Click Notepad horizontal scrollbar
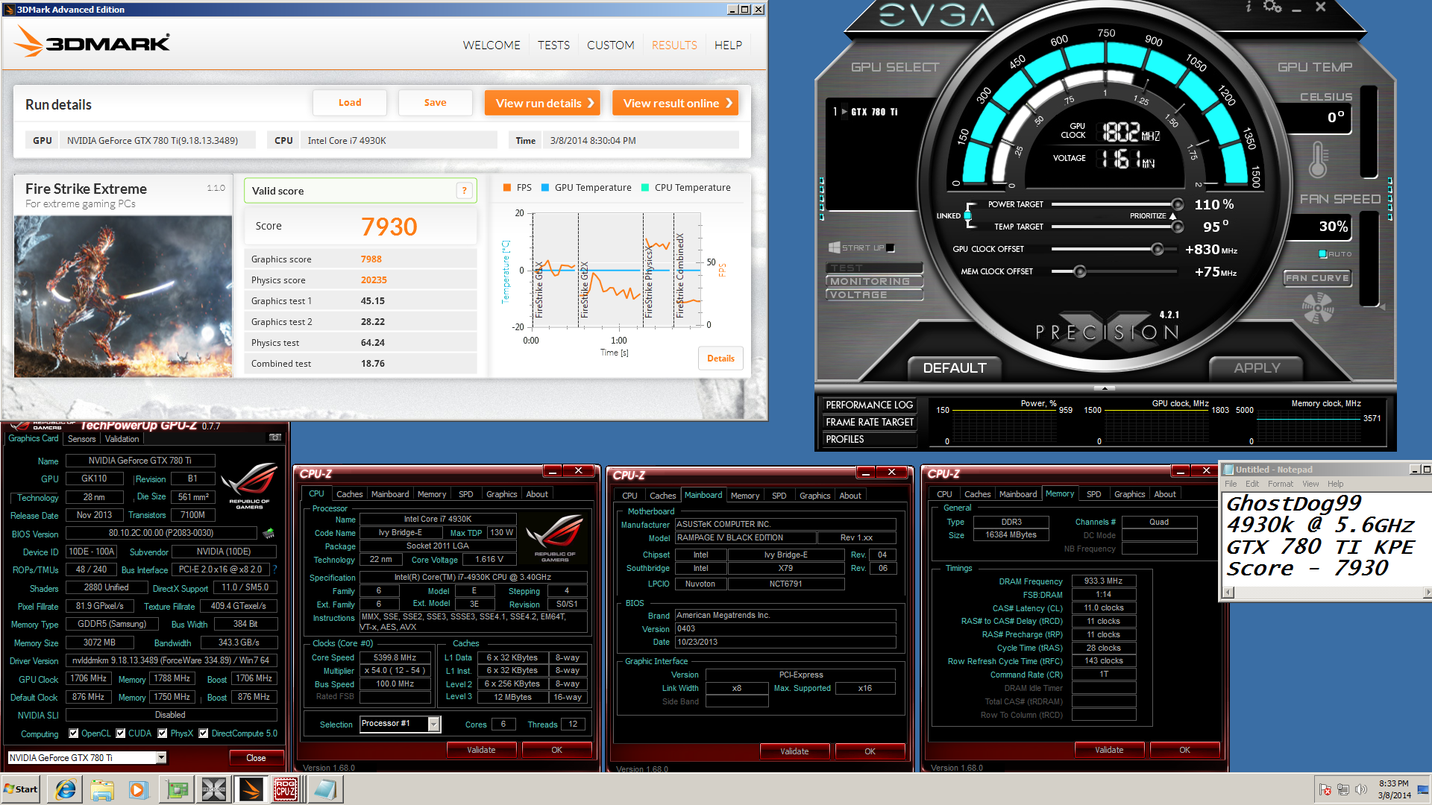This screenshot has height=805, width=1432. pyautogui.click(x=1328, y=593)
